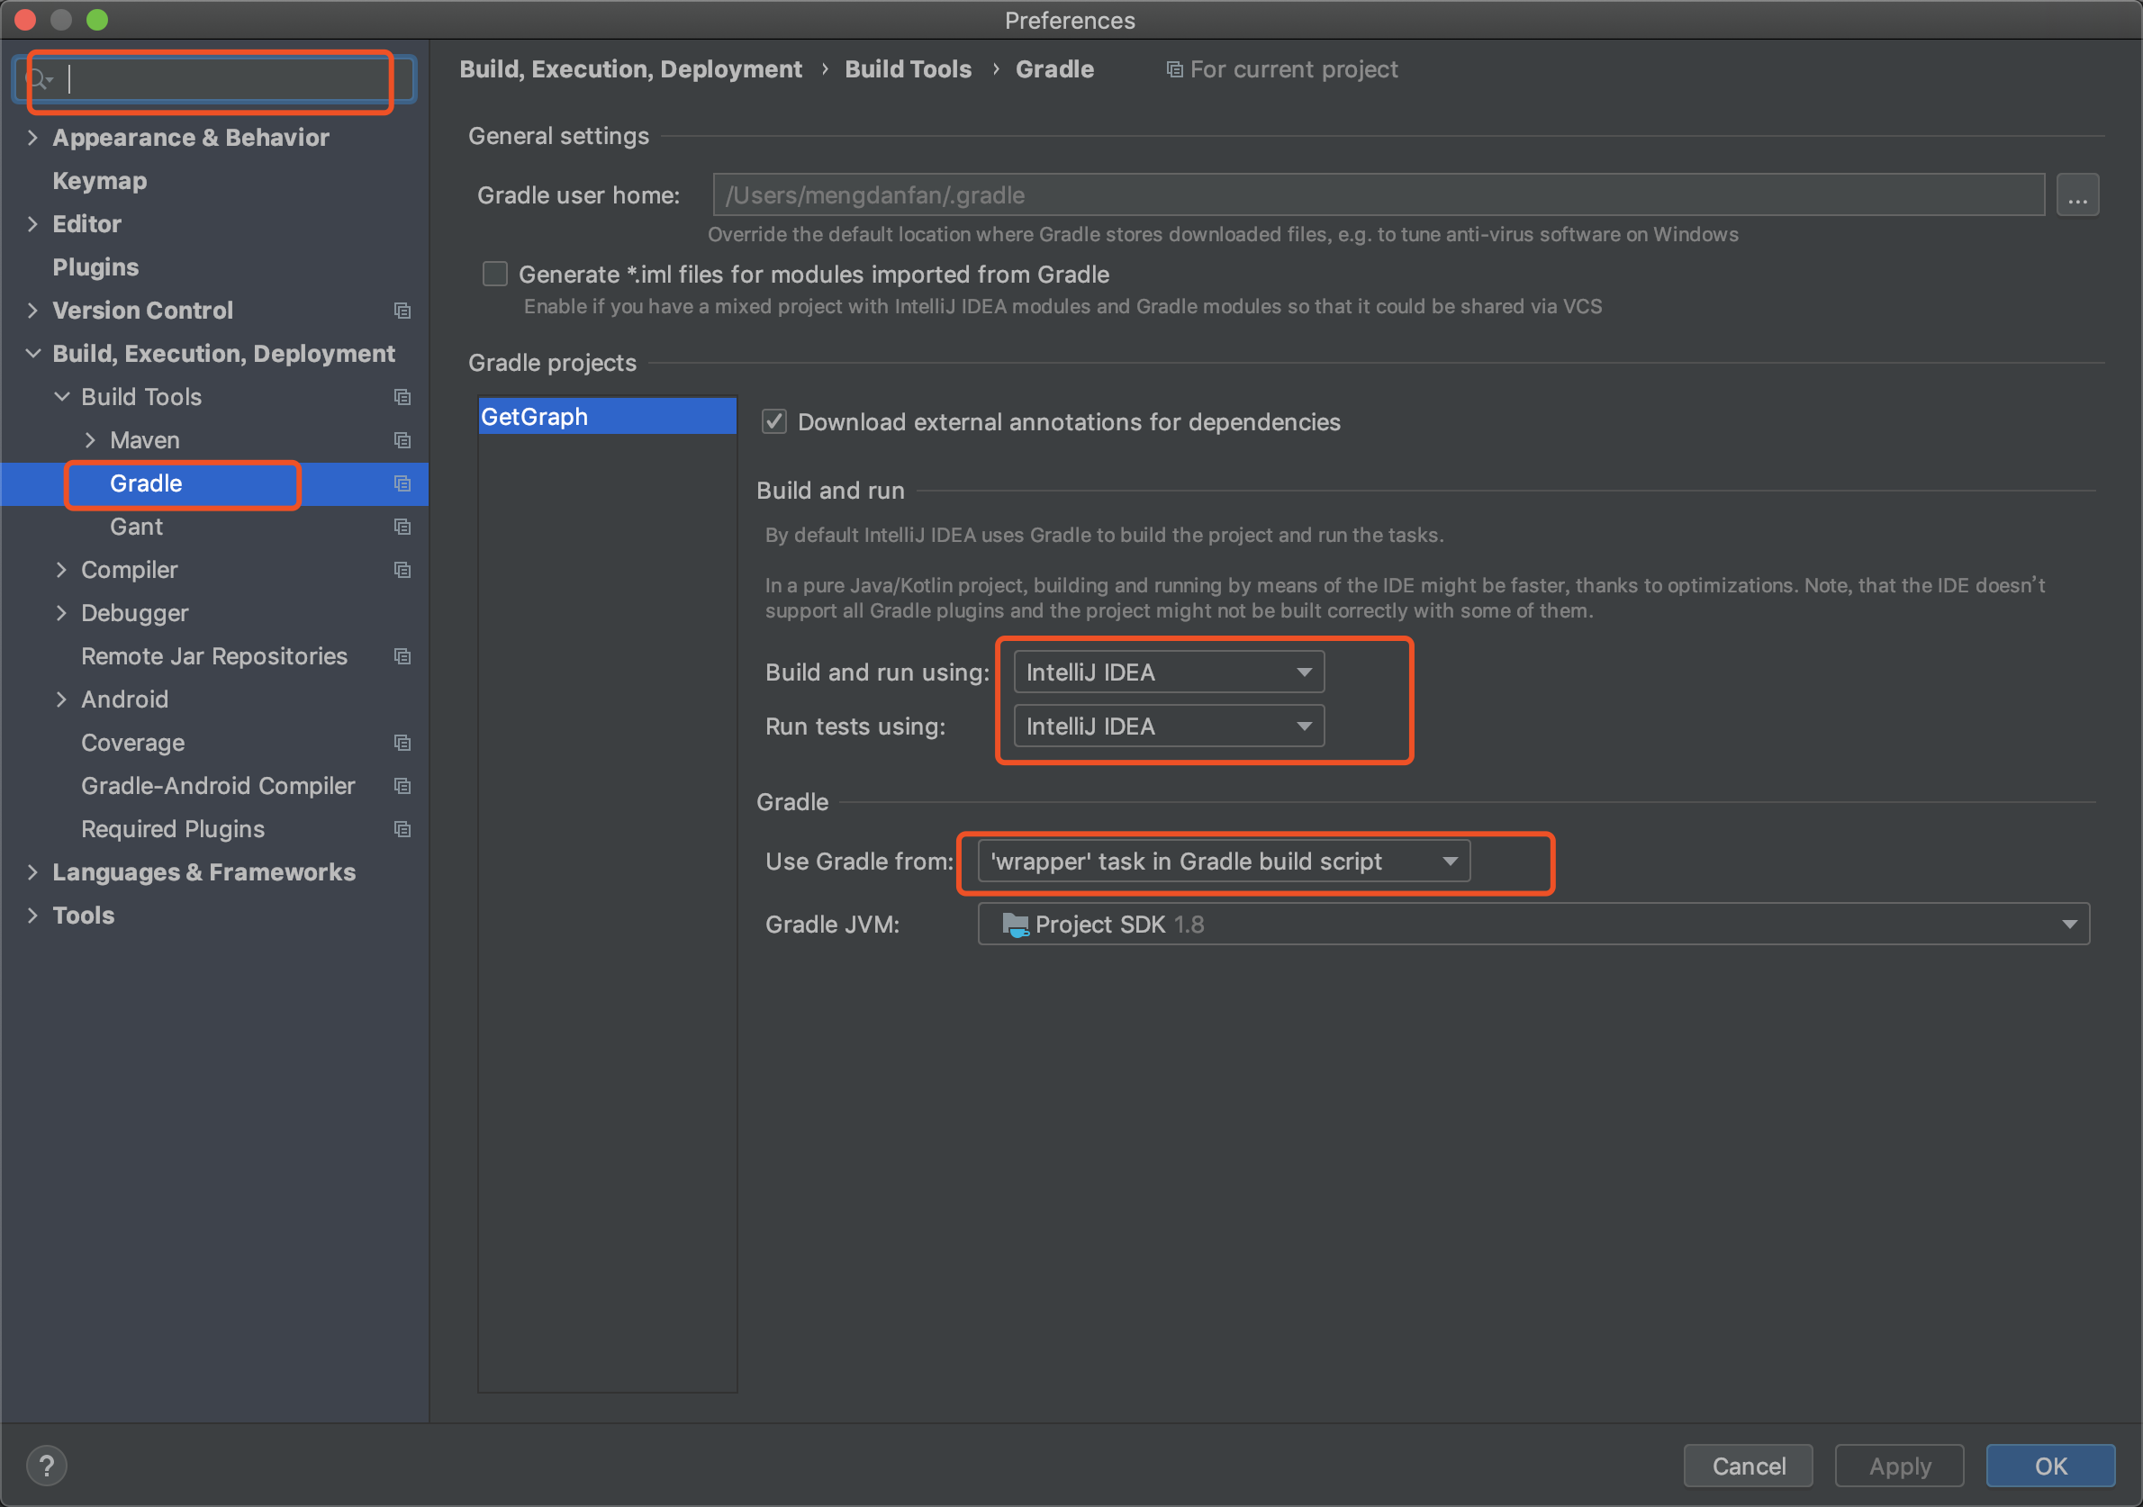
Task: Click the settings search field
Action: [x=214, y=80]
